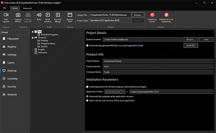This screenshot has height=133, width=216.
Task: Select Allow side-by-side versions radio option
Action: [x=87, y=101]
